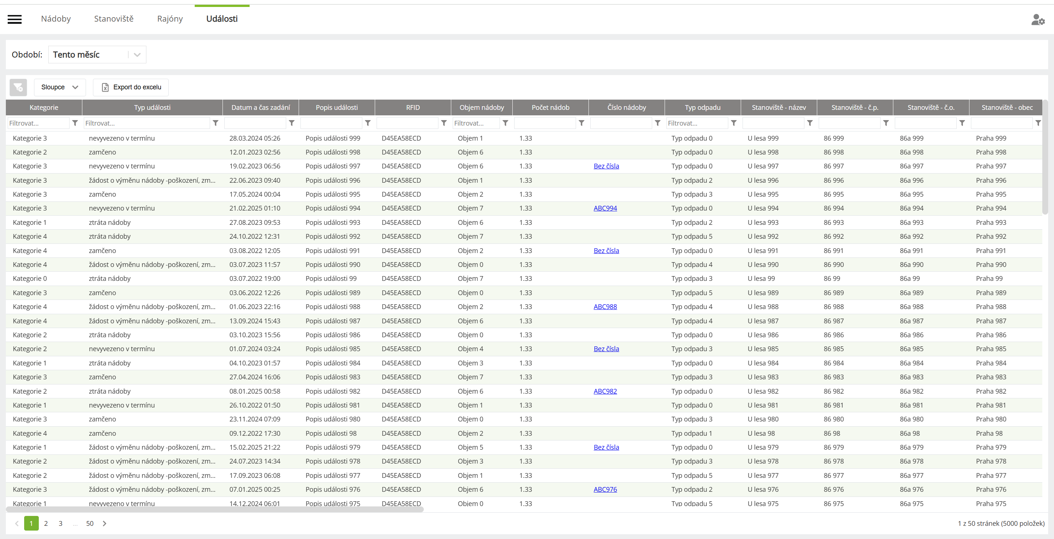Jump to page 50
This screenshot has width=1054, height=539.
[x=90, y=524]
